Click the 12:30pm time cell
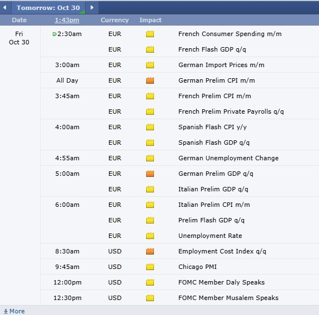319x315 pixels. click(x=67, y=298)
